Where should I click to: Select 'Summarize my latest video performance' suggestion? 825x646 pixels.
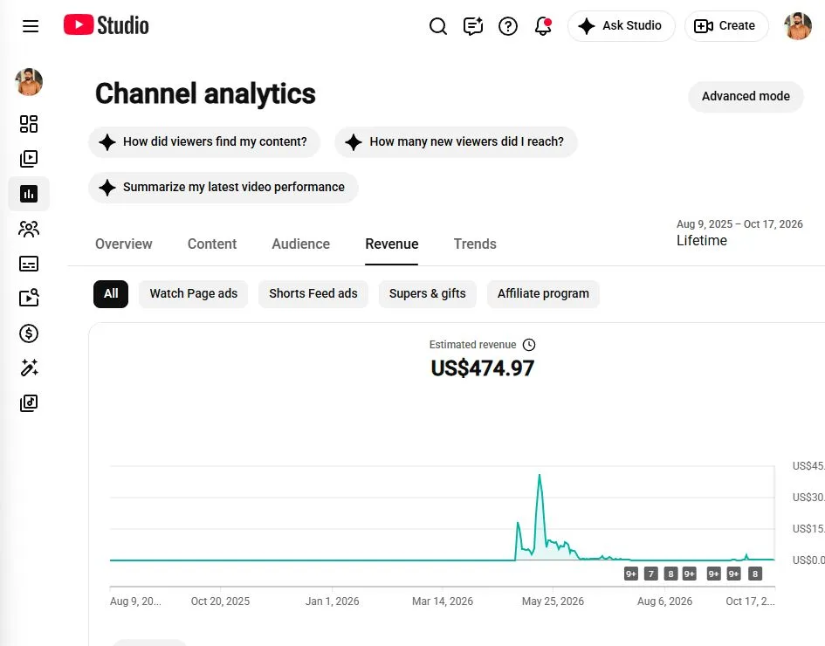point(223,188)
